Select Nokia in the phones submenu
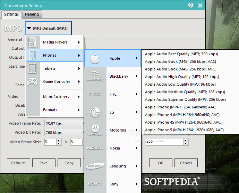This screenshot has width=239, height=193. (112, 148)
